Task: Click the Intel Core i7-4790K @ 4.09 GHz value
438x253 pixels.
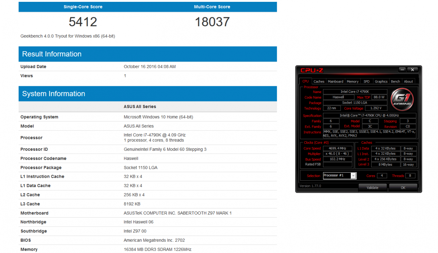Action: coord(155,135)
